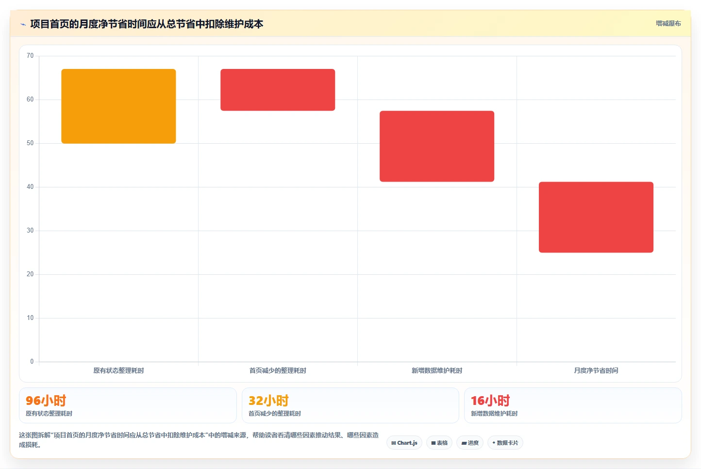The height and width of the screenshot is (469, 701).
Task: Select the red 首页减少的整理耗时 bar
Action: [278, 90]
